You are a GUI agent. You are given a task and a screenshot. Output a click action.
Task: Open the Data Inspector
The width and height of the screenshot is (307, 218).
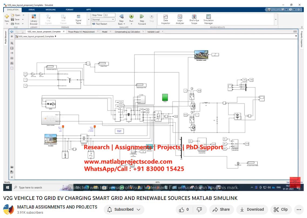[166, 19]
